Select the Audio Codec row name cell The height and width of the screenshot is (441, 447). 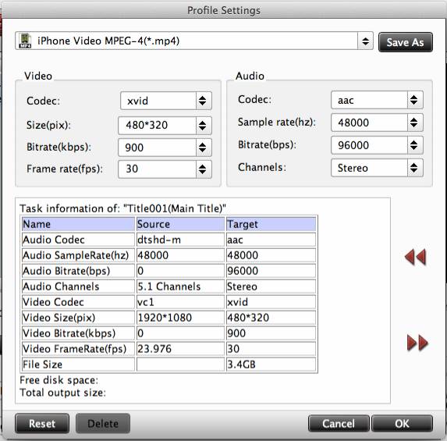pos(78,240)
